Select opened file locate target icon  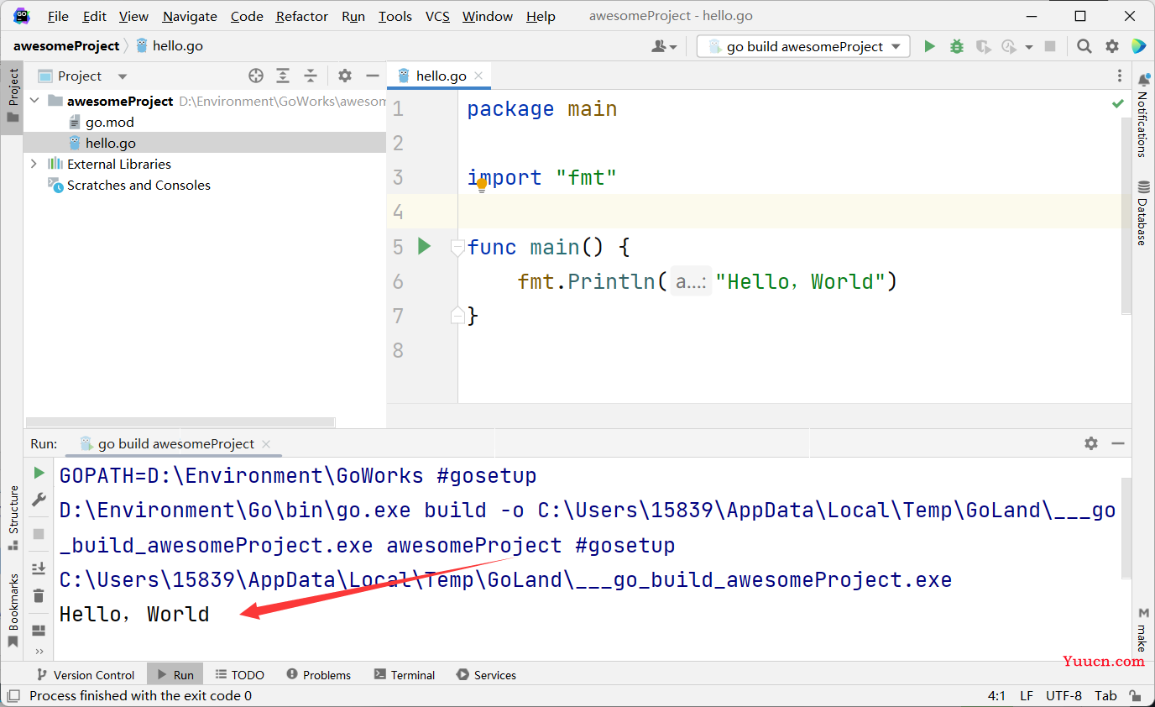[x=256, y=76]
